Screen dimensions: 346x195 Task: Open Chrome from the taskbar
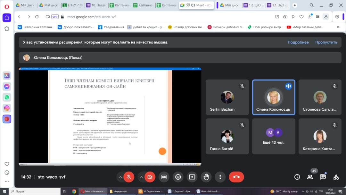(x=74, y=191)
